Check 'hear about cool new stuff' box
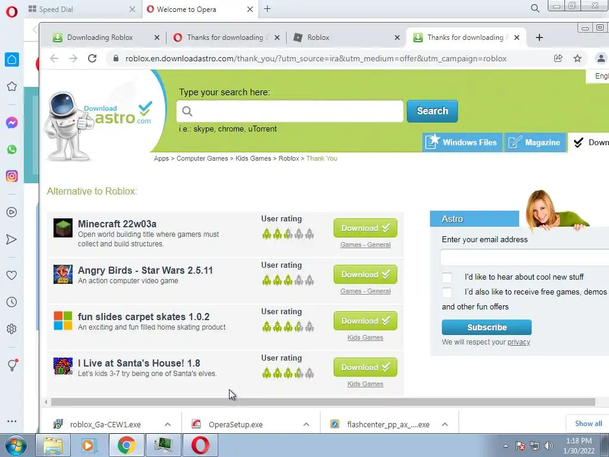This screenshot has width=609, height=457. tap(447, 277)
